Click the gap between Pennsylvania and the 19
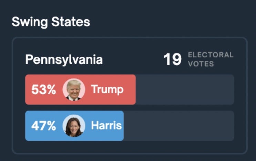Image resolution: width=256 pixels, height=161 pixels. tap(133, 60)
